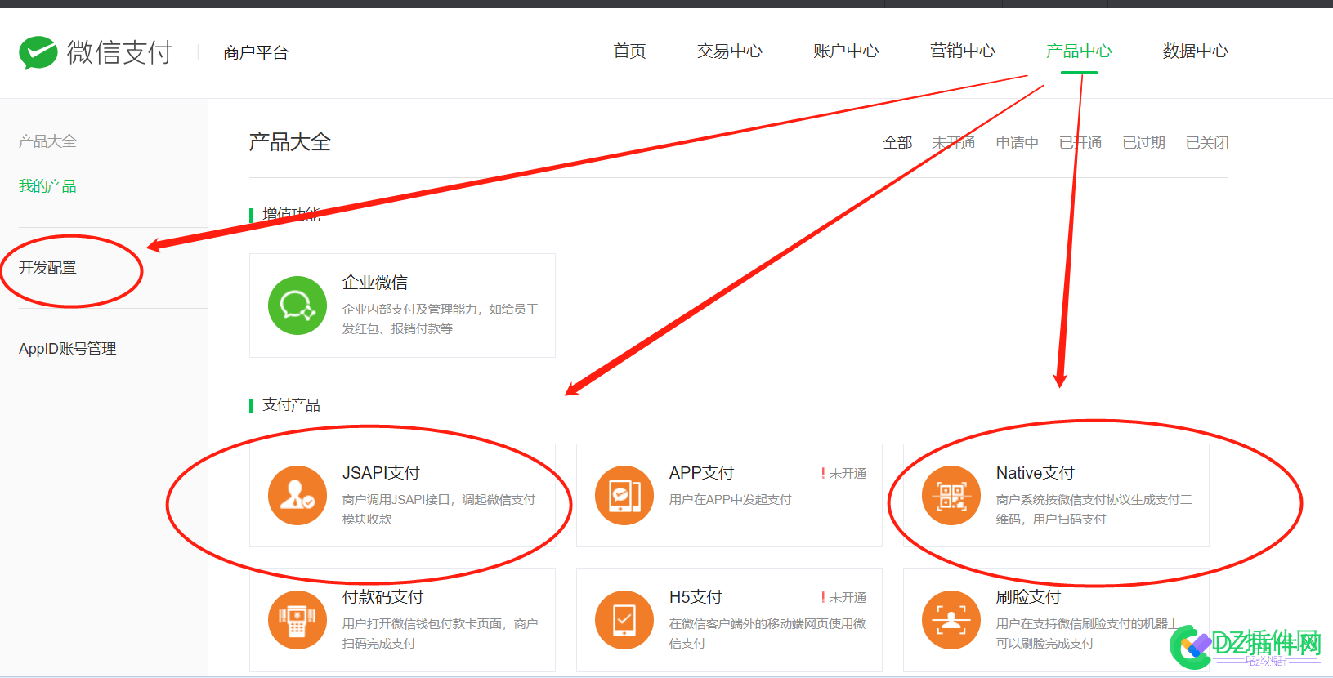Click the 企业微信 card description text
This screenshot has height=678, width=1333.
pyautogui.click(x=441, y=319)
